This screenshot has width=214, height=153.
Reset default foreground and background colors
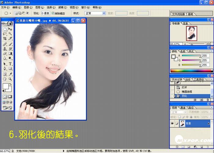(4, 91)
